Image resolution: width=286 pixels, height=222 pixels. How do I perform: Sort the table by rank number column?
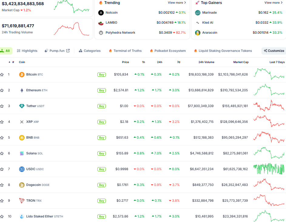point(12,62)
